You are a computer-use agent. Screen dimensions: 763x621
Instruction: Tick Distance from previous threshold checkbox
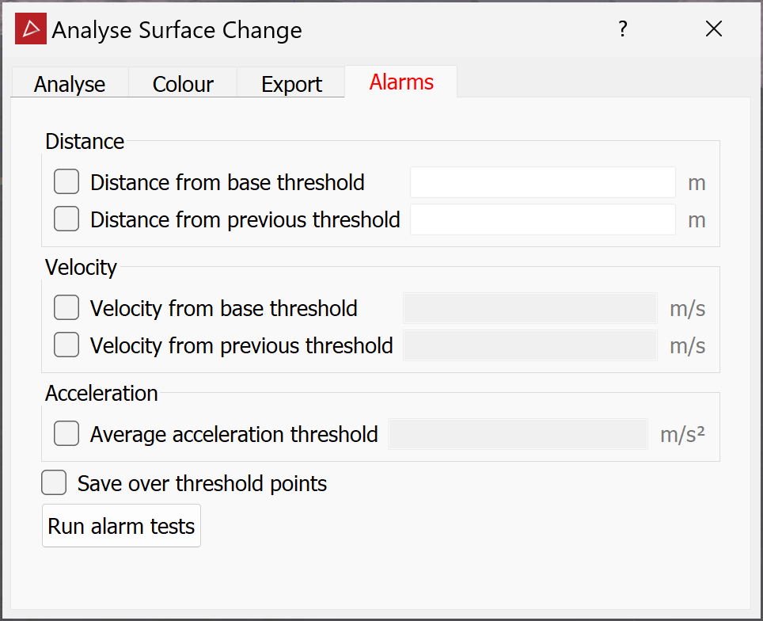click(x=66, y=219)
